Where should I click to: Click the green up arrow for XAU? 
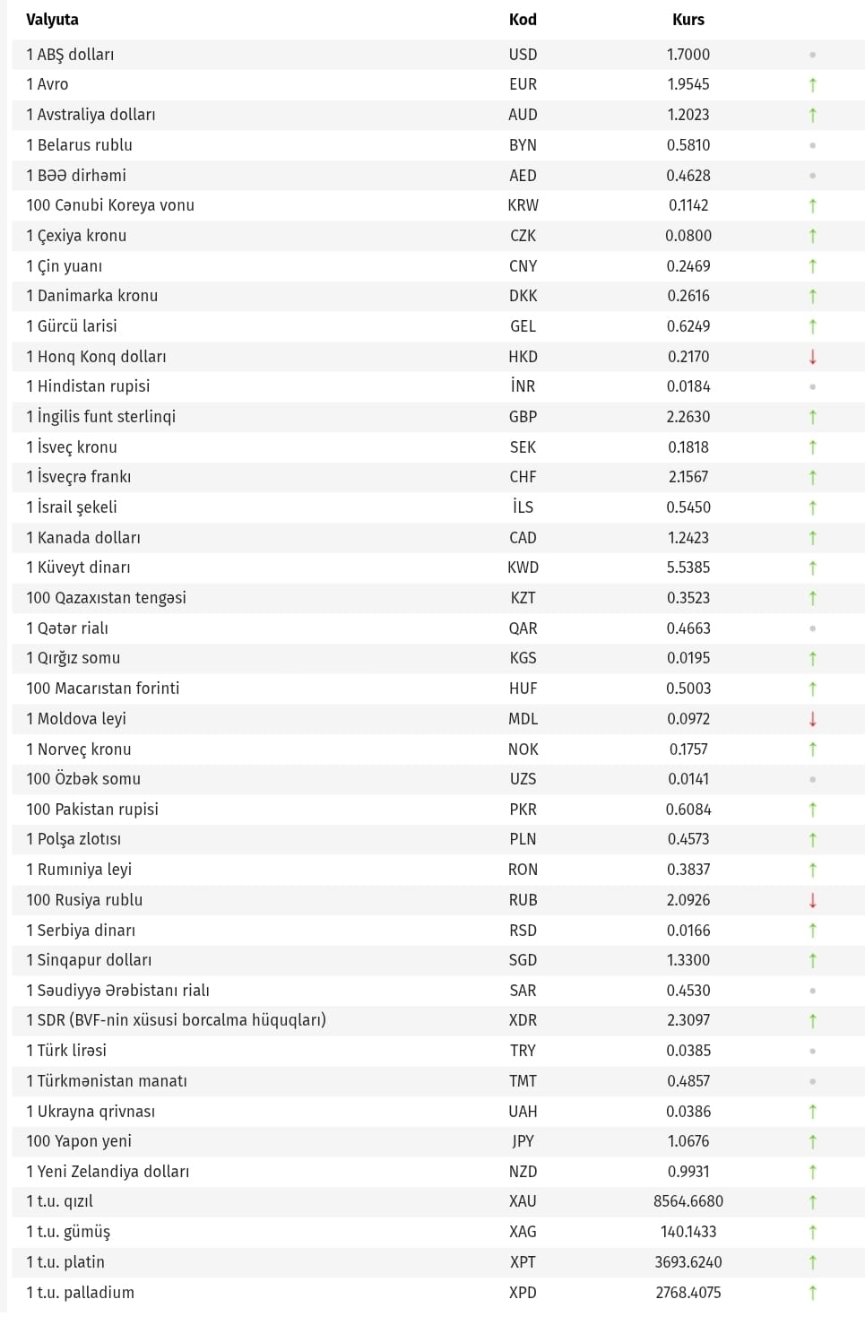pyautogui.click(x=812, y=1202)
